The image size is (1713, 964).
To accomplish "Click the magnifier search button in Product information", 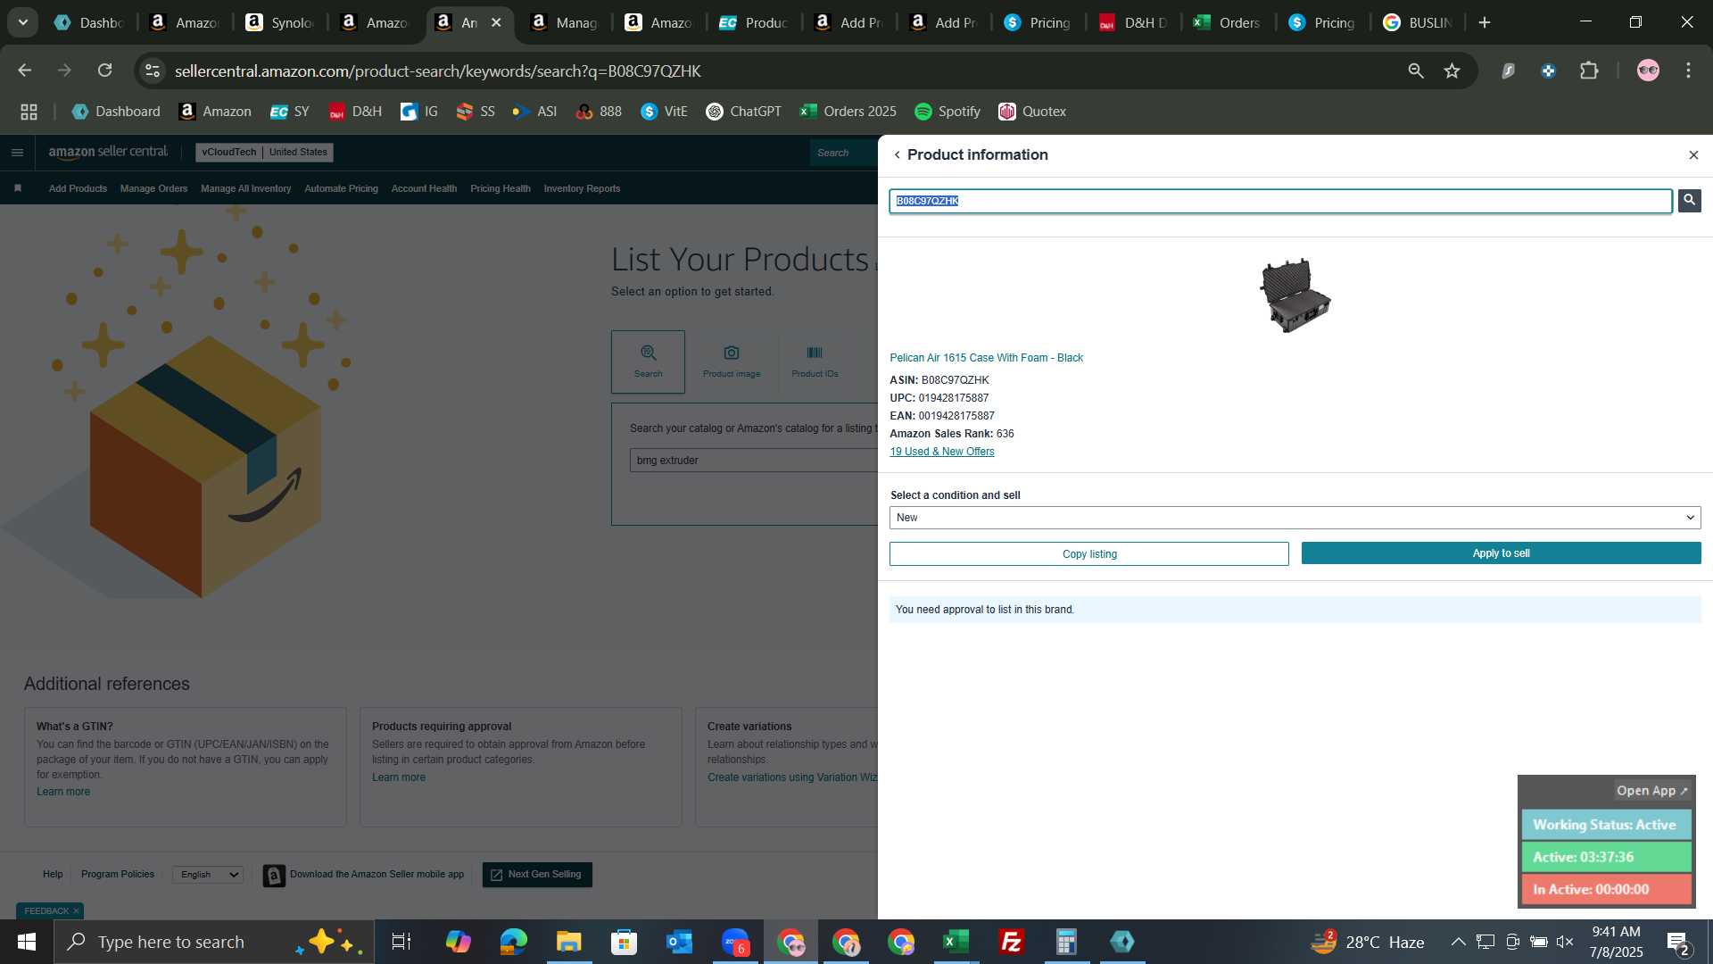I will click(x=1689, y=201).
